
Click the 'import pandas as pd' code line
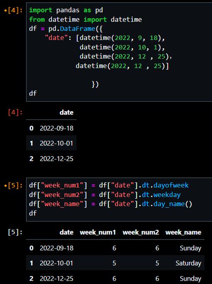pyautogui.click(x=66, y=10)
